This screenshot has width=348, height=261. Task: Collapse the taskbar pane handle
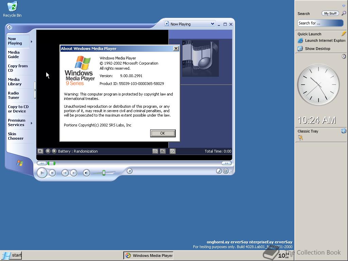tap(35, 90)
